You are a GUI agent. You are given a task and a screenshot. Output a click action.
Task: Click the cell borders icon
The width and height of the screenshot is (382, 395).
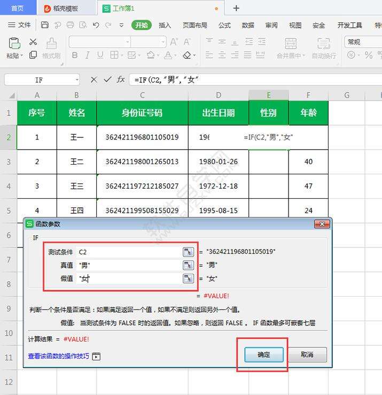click(x=114, y=55)
